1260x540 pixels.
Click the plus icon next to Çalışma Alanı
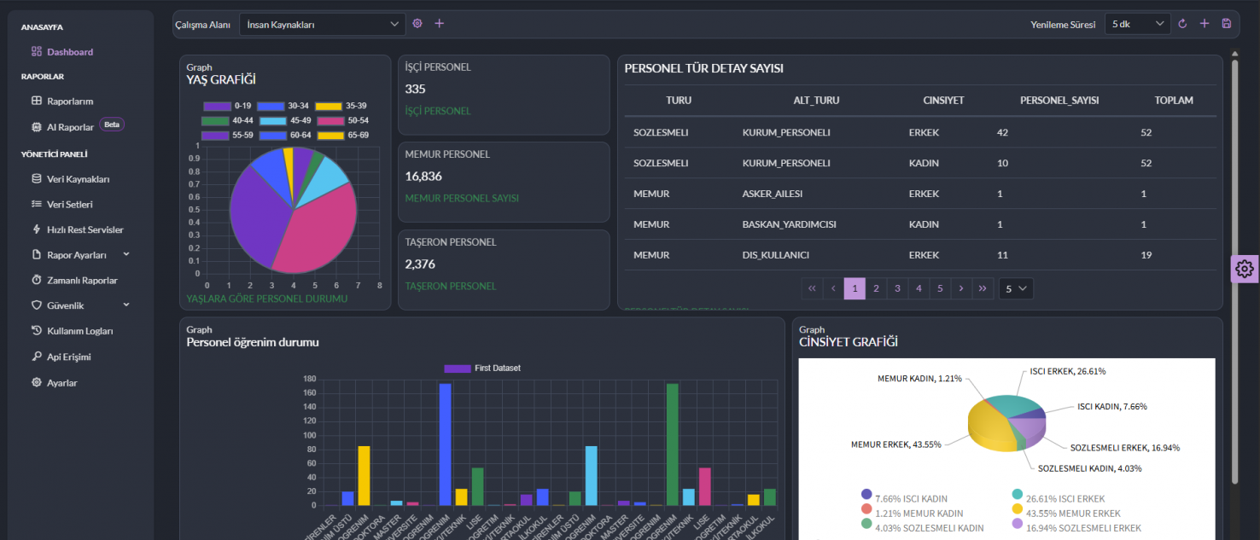[440, 23]
